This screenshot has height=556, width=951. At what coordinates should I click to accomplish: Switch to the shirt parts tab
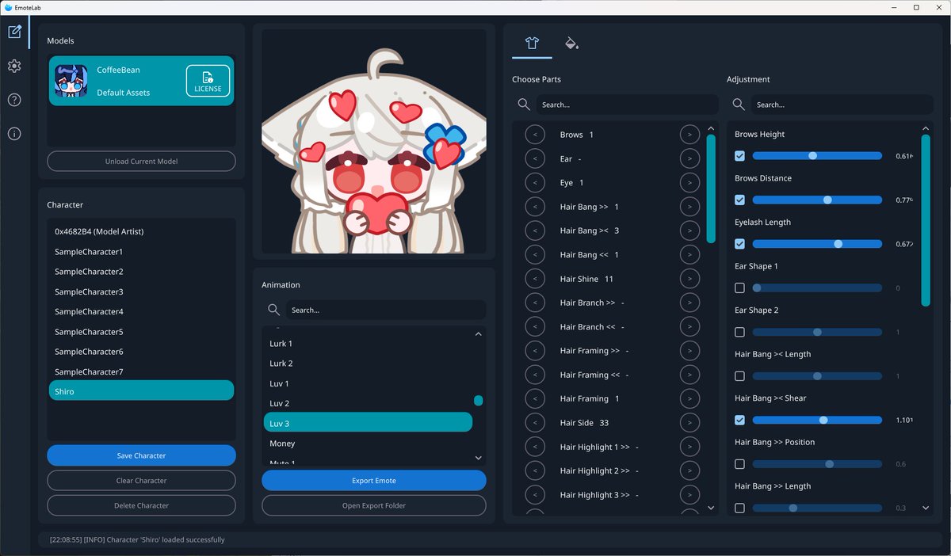pyautogui.click(x=532, y=43)
